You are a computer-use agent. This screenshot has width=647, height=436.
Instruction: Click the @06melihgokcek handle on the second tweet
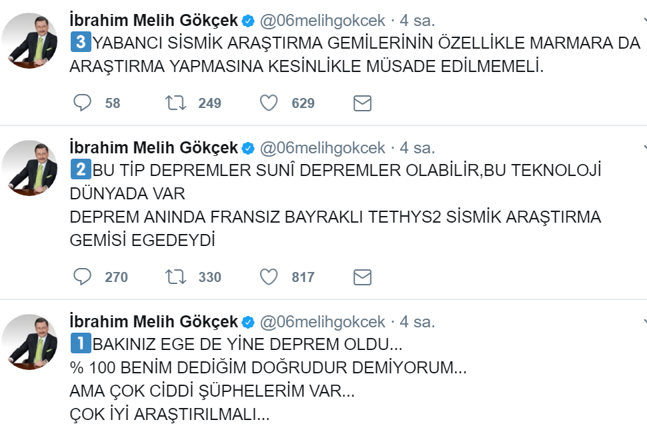[322, 148]
